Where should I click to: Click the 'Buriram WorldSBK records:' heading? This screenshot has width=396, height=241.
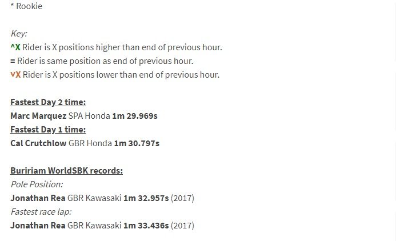[67, 171]
